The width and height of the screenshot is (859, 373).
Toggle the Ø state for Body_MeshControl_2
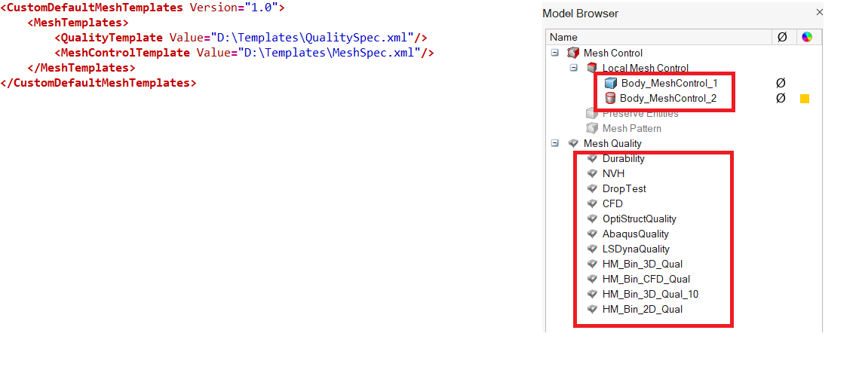(781, 99)
